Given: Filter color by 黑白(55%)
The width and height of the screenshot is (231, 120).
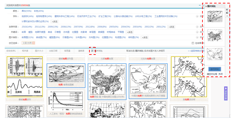Looking at the screenshot, I should (x=26, y=11).
